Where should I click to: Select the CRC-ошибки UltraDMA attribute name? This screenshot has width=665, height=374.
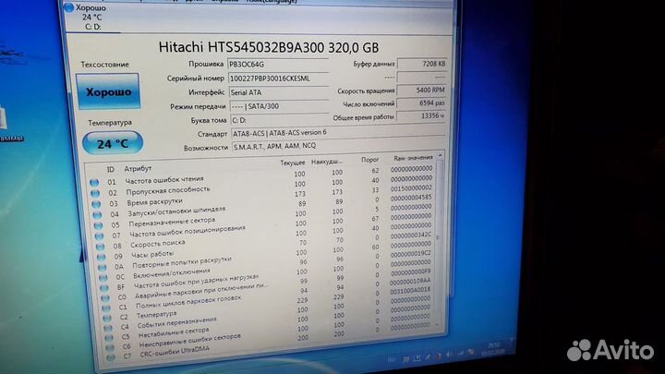pyautogui.click(x=175, y=352)
